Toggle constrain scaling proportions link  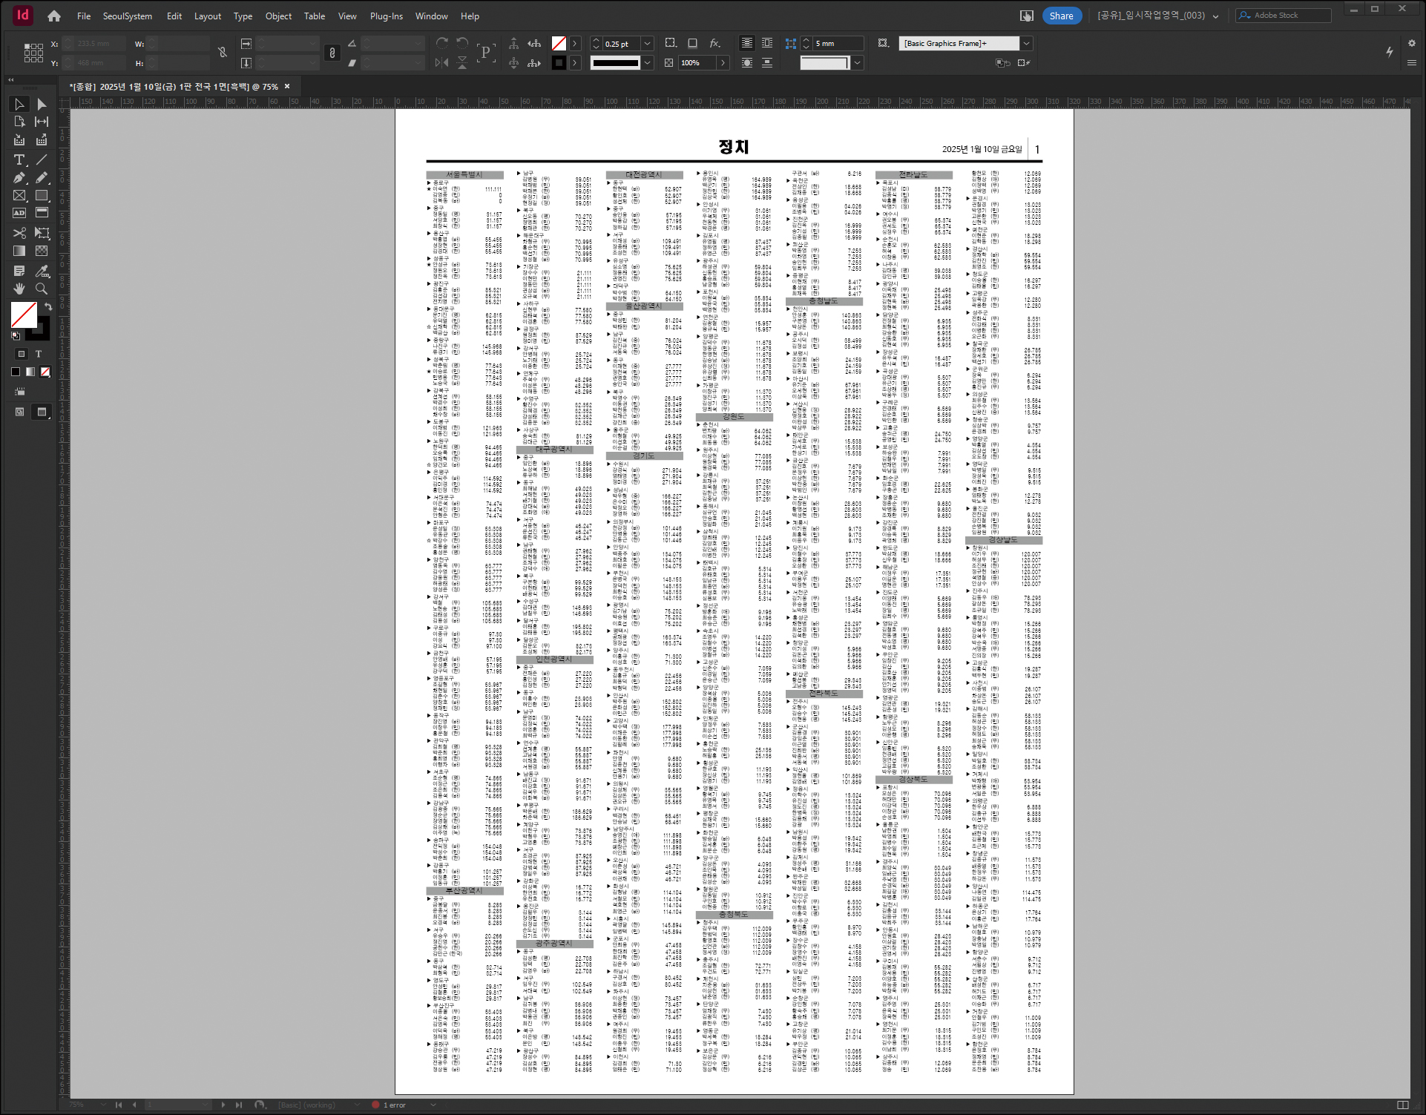(x=332, y=53)
